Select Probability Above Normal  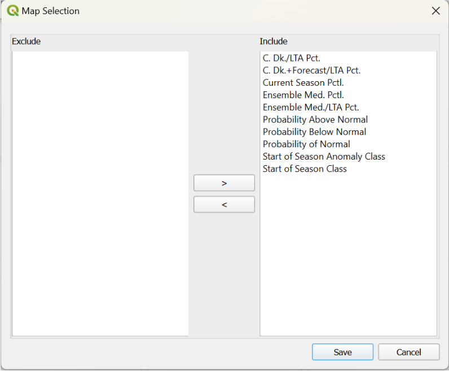coord(315,120)
